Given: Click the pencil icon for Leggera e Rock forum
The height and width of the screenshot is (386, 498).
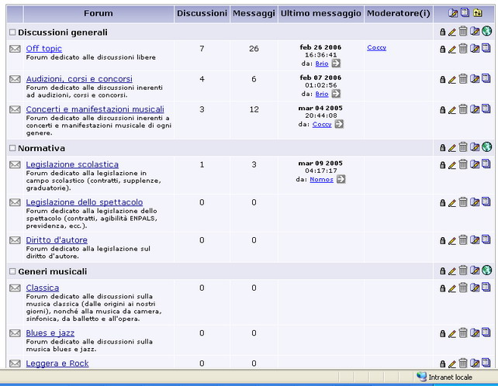Looking at the screenshot, I should click(452, 364).
